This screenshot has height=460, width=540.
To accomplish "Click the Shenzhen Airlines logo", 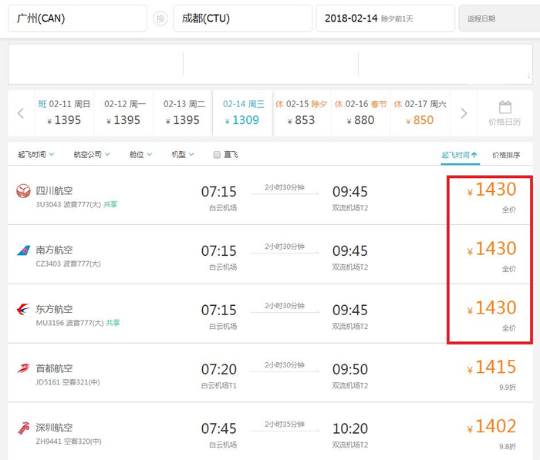I will pos(23,428).
